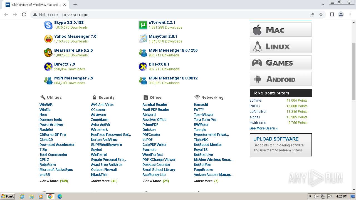Go back using browser back arrow
This screenshot has height=200, width=356.
(x=6, y=14)
